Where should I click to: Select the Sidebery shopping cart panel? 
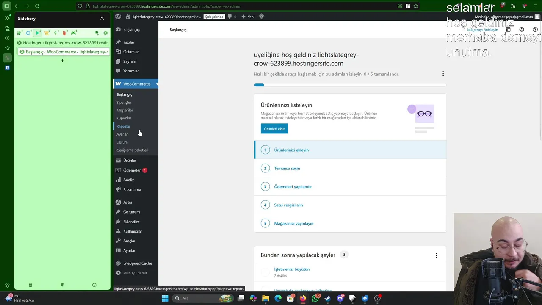[x=47, y=33]
